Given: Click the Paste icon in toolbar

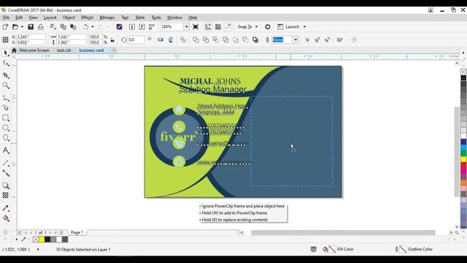Looking at the screenshot, I should click(x=73, y=27).
